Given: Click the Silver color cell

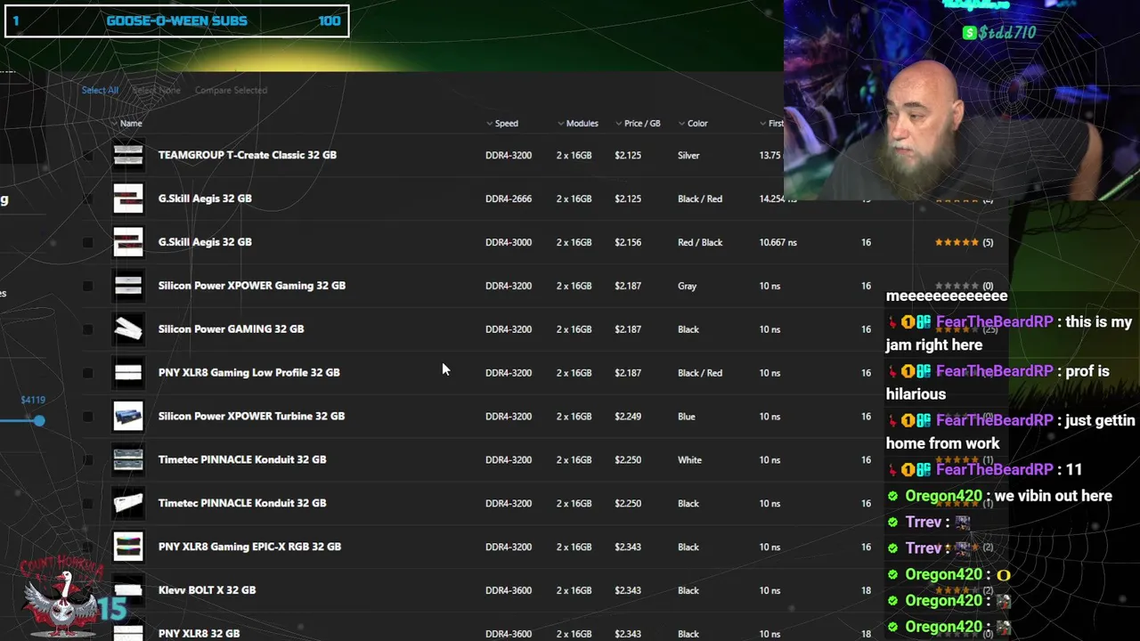Looking at the screenshot, I should [688, 155].
